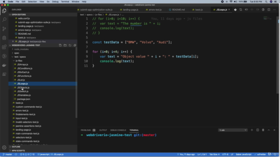Viewport: 280px width, 157px height.
Task: Collapse the js-files folder
Action: [x=19, y=61]
